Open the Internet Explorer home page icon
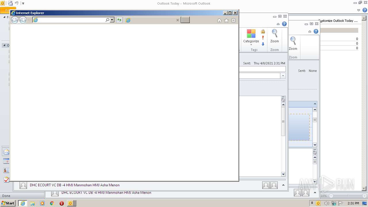The height and width of the screenshot is (207, 368). tap(219, 20)
